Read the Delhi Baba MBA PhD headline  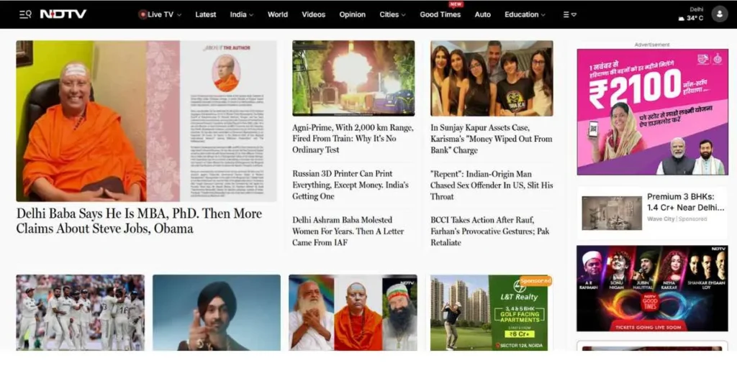[139, 221]
